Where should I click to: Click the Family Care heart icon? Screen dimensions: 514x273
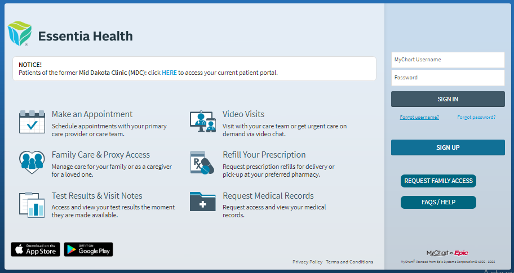(x=32, y=162)
